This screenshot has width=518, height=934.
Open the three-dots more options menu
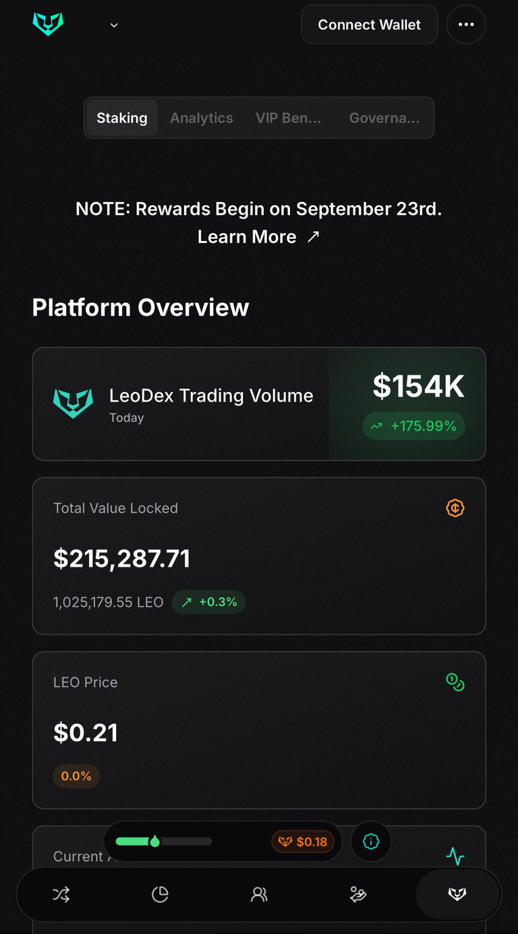(466, 24)
